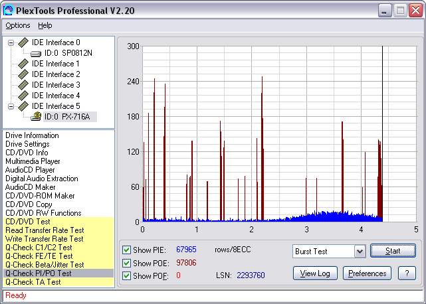Toggle the Show POE checkbox
This screenshot has width=426, height=304.
pos(126,263)
